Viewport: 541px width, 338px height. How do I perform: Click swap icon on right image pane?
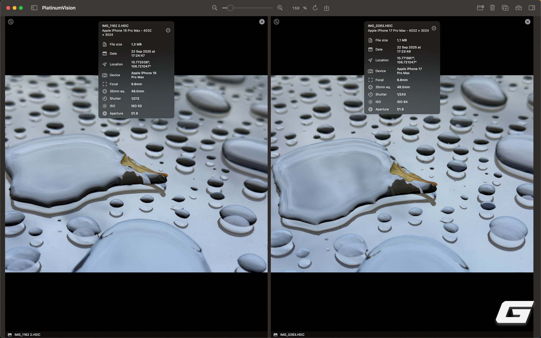(277, 22)
